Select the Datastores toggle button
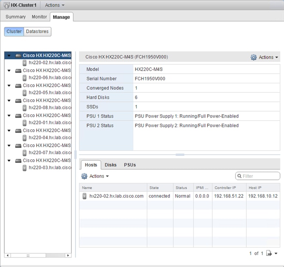 tap(37, 31)
